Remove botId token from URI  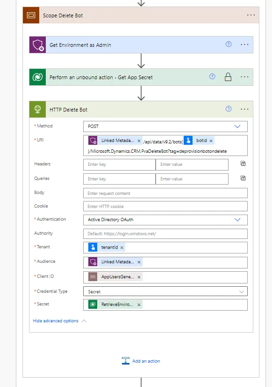tap(211, 141)
